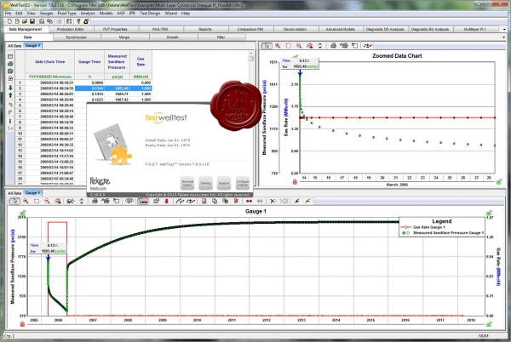Click the red down-arrow icon in Gauge 1 toolbar
The height and width of the screenshot is (342, 511).
(x=167, y=201)
